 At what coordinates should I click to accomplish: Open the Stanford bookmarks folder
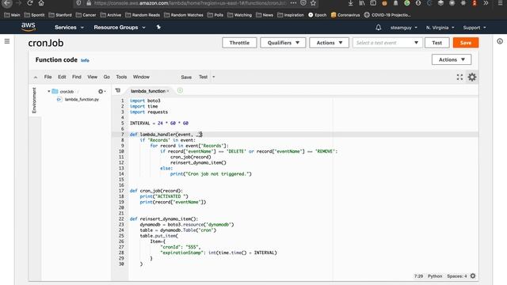[x=60, y=15]
